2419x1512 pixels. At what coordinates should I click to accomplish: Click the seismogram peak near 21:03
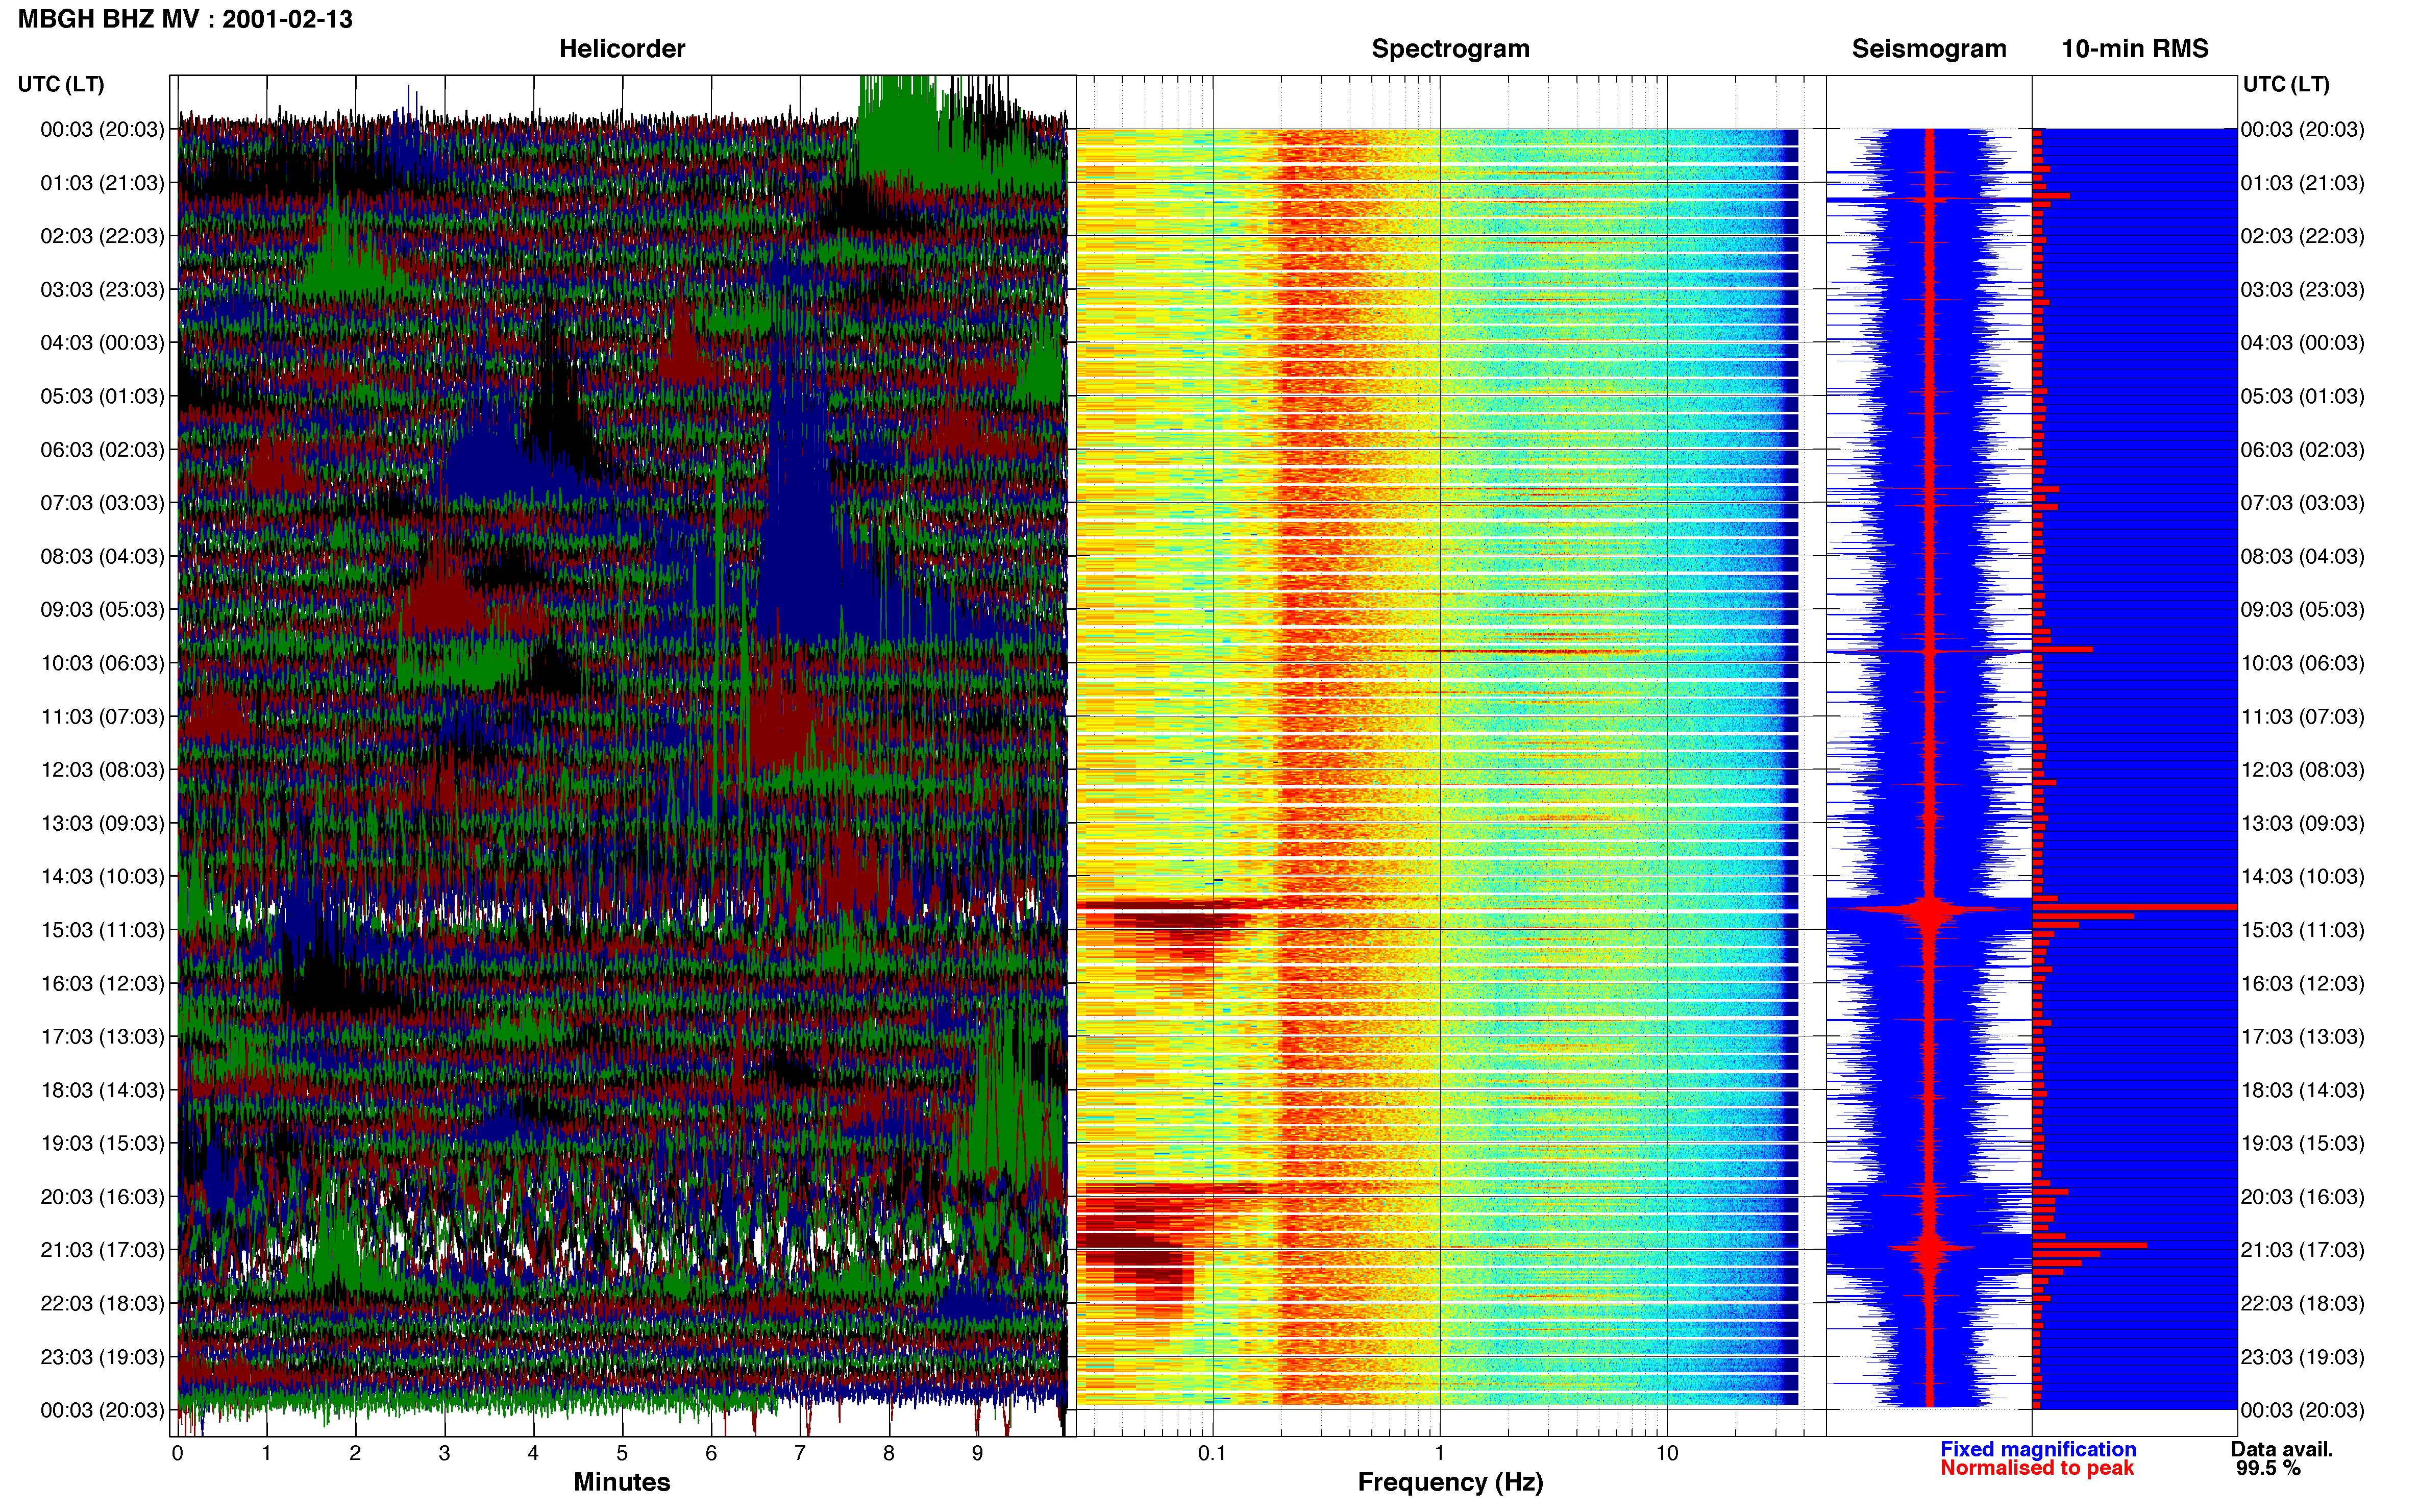pos(1930,1247)
